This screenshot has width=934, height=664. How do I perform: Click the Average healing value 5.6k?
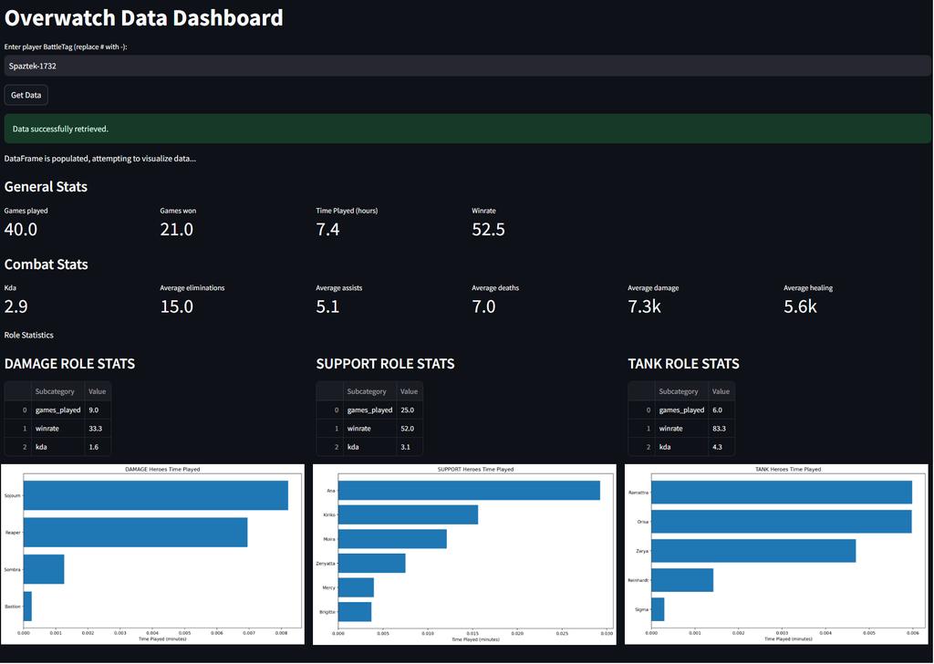point(801,306)
